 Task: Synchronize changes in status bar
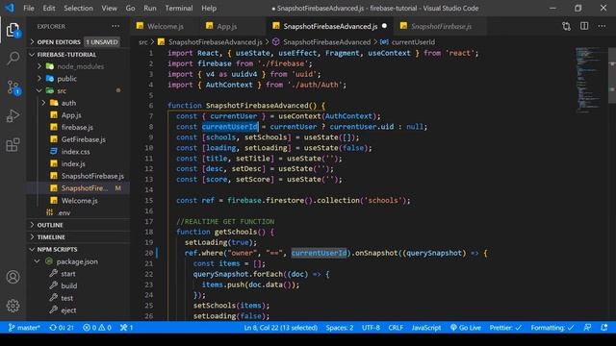[62, 328]
